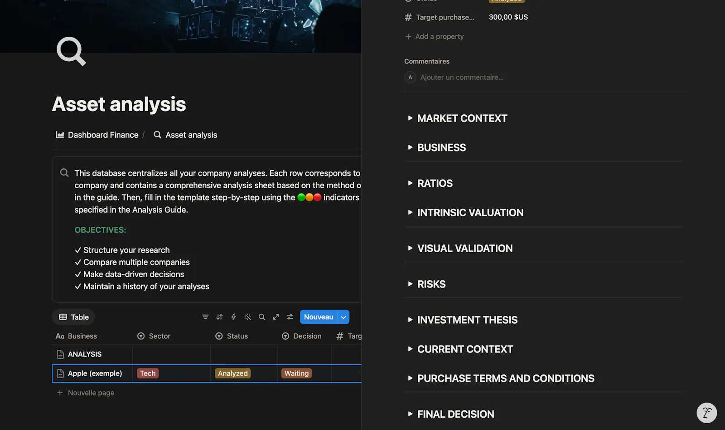Click the OBJECTIVES: heading text
This screenshot has width=725, height=430.
click(100, 230)
